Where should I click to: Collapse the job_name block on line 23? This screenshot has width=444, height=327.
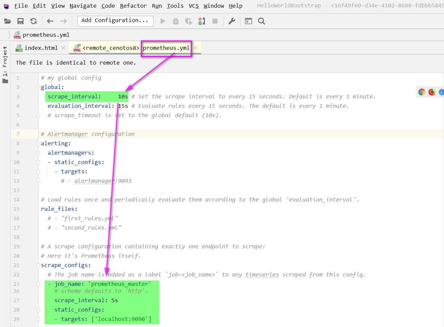tap(38, 284)
